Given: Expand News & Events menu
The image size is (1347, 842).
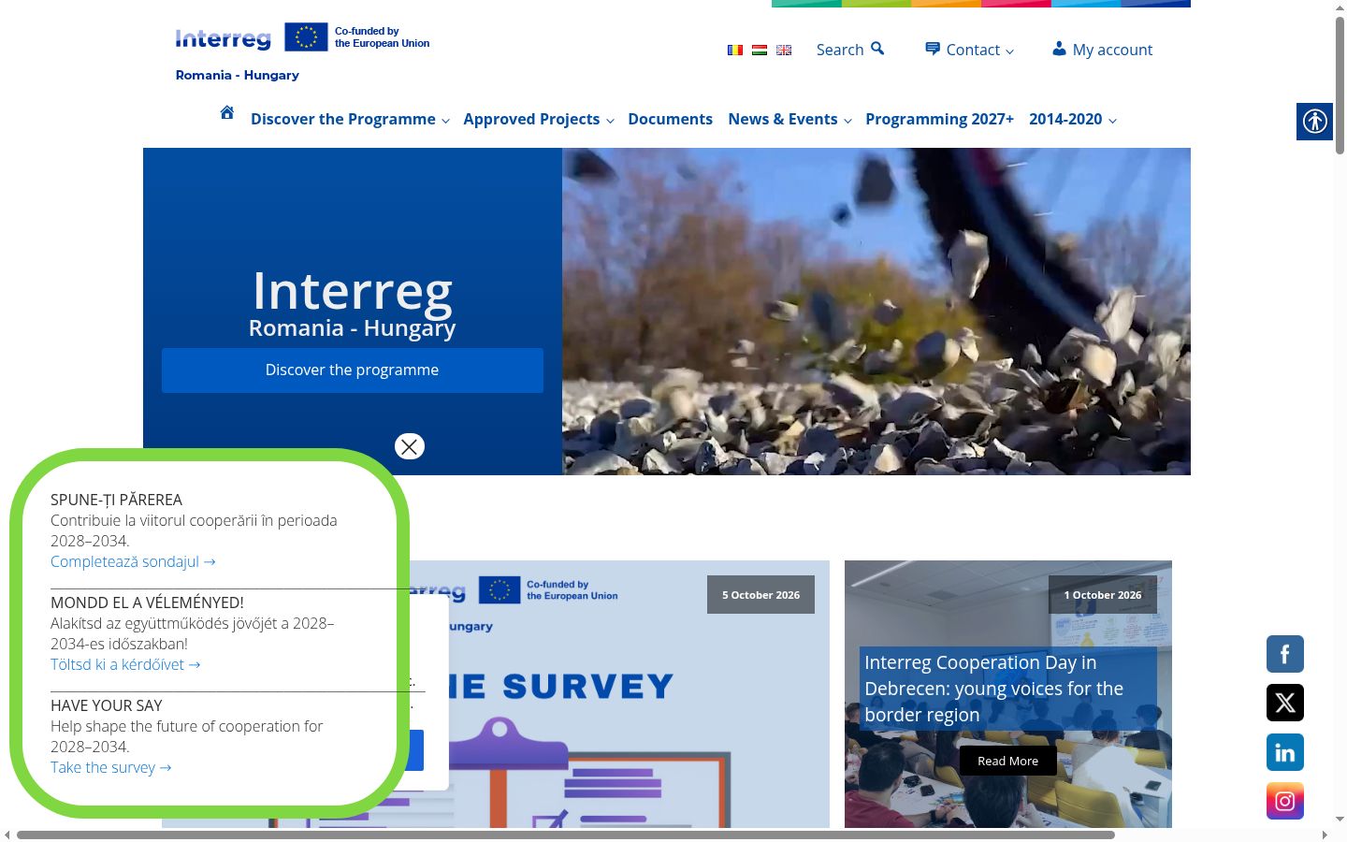Looking at the screenshot, I should [x=789, y=119].
